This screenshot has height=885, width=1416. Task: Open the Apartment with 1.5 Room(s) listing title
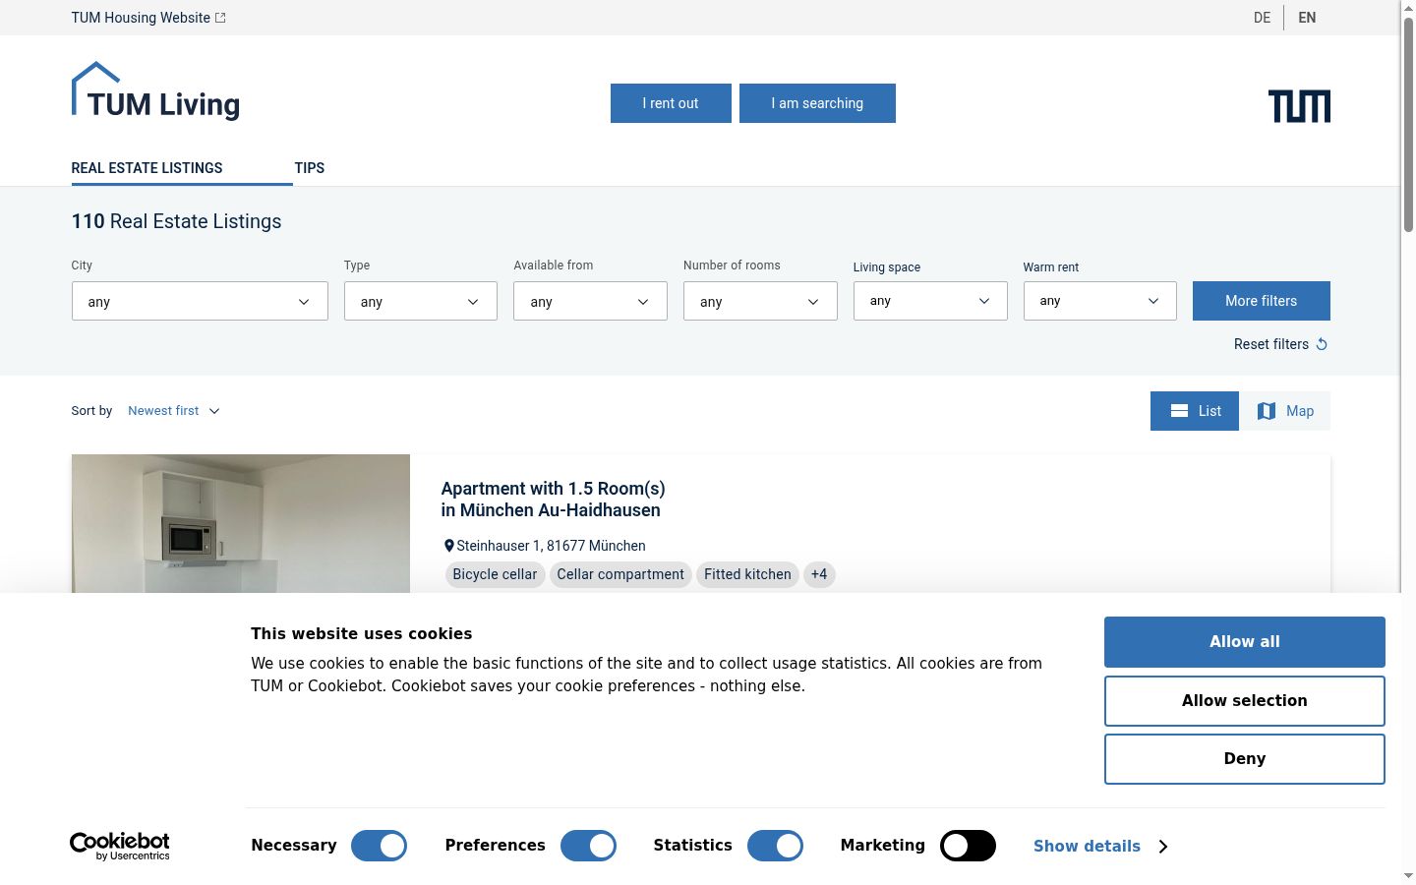[553, 500]
